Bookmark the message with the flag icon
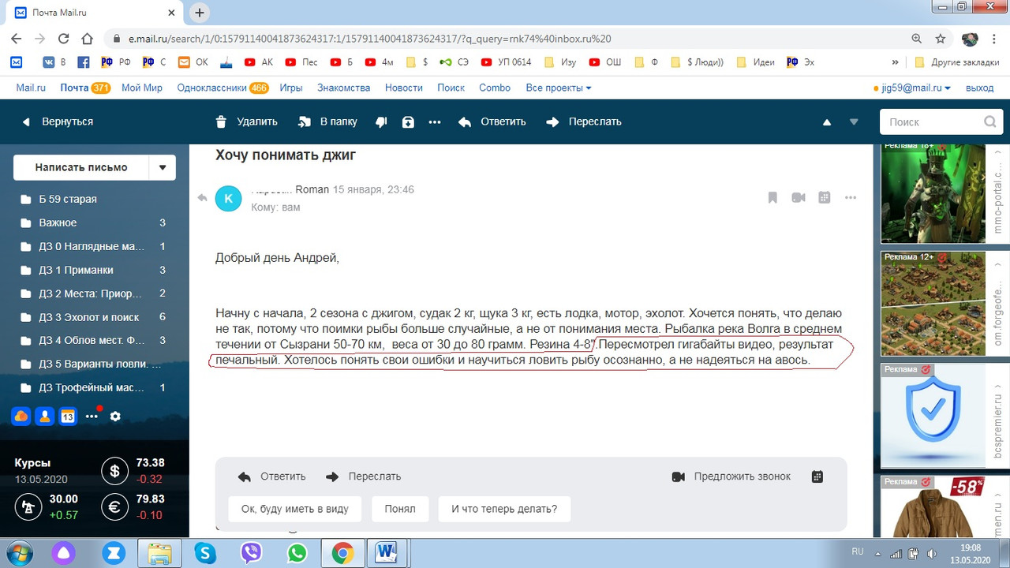The width and height of the screenshot is (1010, 568). 772,197
